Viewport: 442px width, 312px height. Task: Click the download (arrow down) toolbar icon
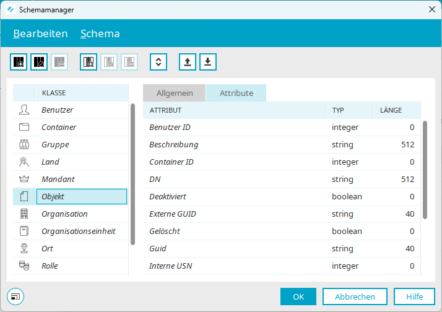(207, 61)
